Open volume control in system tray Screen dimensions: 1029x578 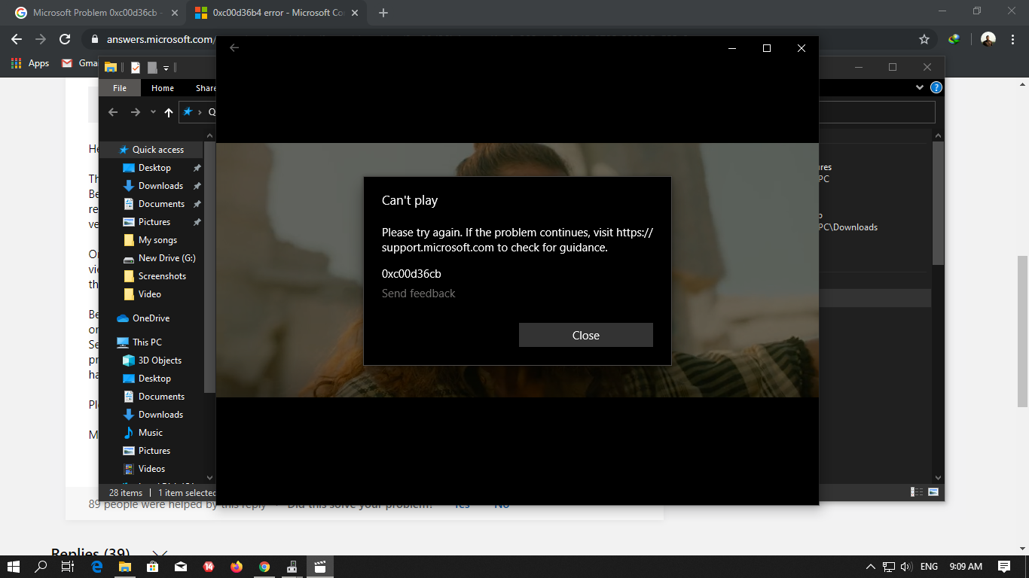click(x=906, y=567)
